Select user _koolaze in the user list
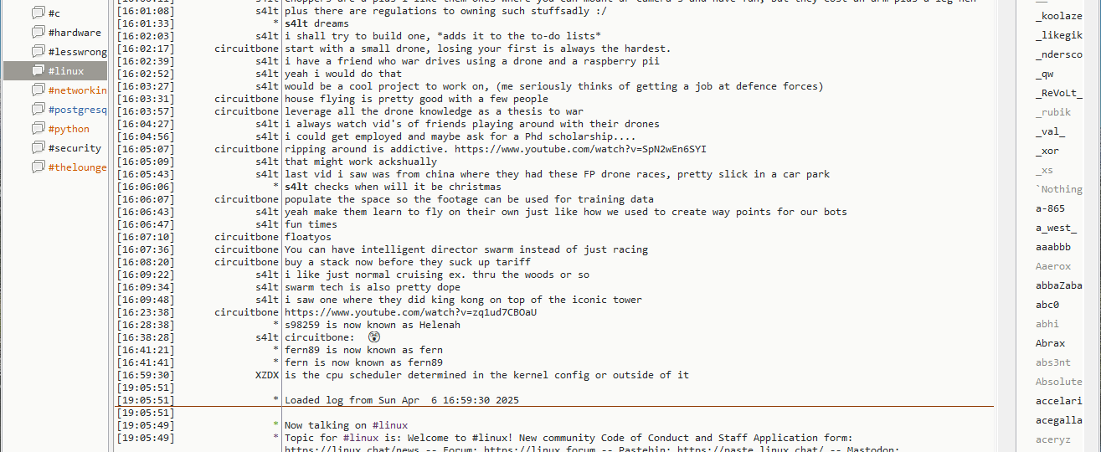Screen dimensions: 1101x452 (1058, 16)
